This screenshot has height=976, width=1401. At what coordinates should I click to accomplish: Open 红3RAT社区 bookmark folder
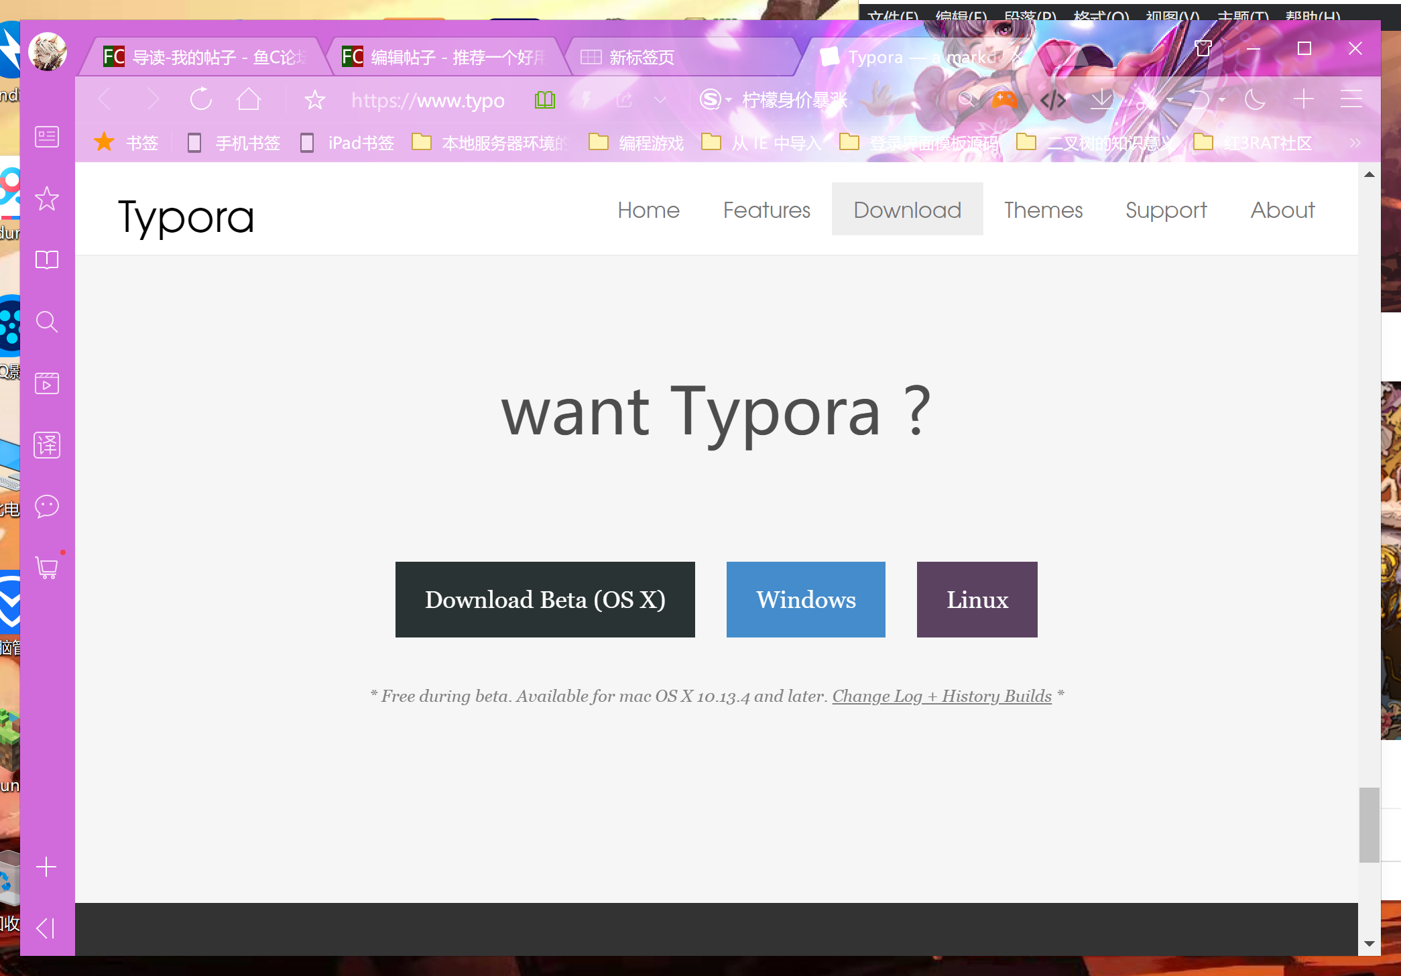click(1253, 142)
